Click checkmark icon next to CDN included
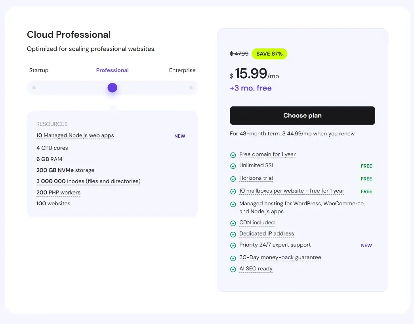Viewport: 414px width, 324px height. click(233, 223)
